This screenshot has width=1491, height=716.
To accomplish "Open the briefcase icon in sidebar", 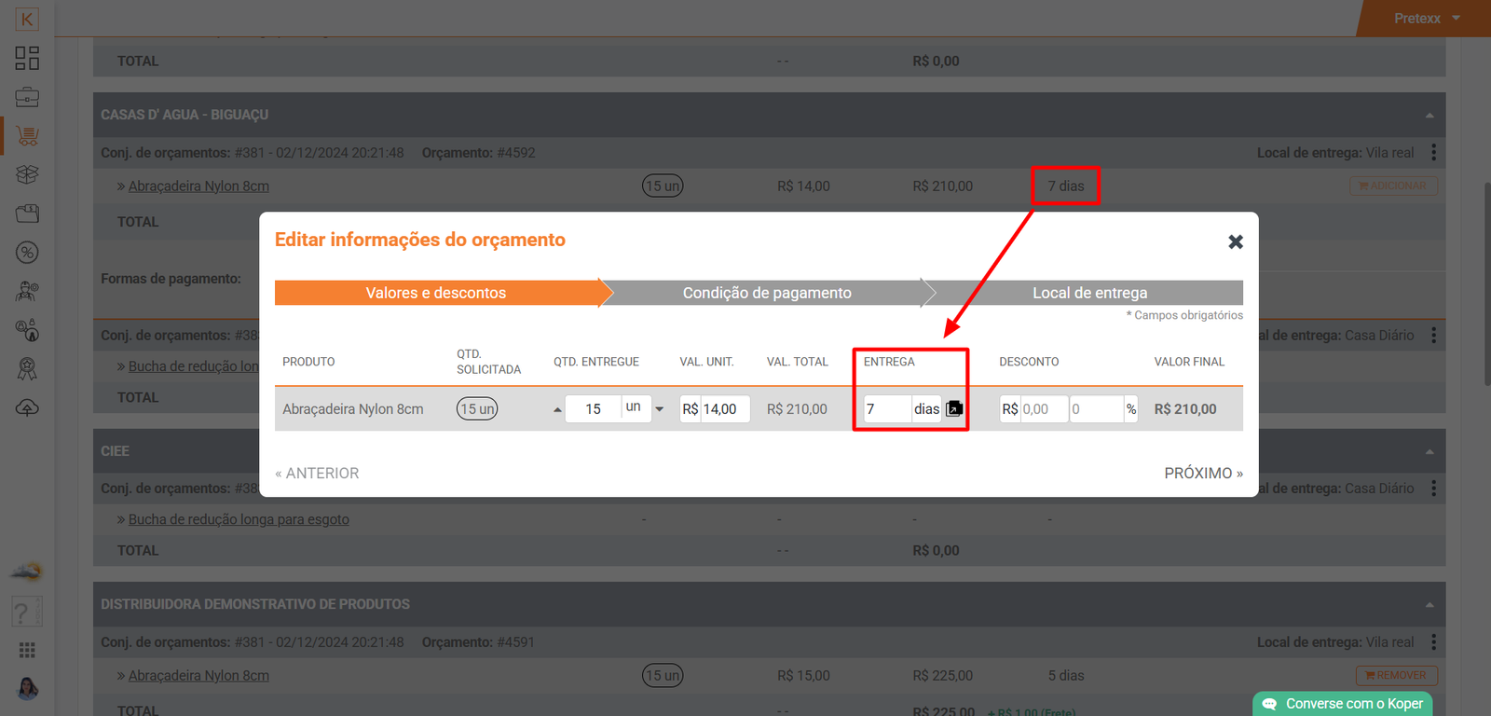I will [x=27, y=97].
